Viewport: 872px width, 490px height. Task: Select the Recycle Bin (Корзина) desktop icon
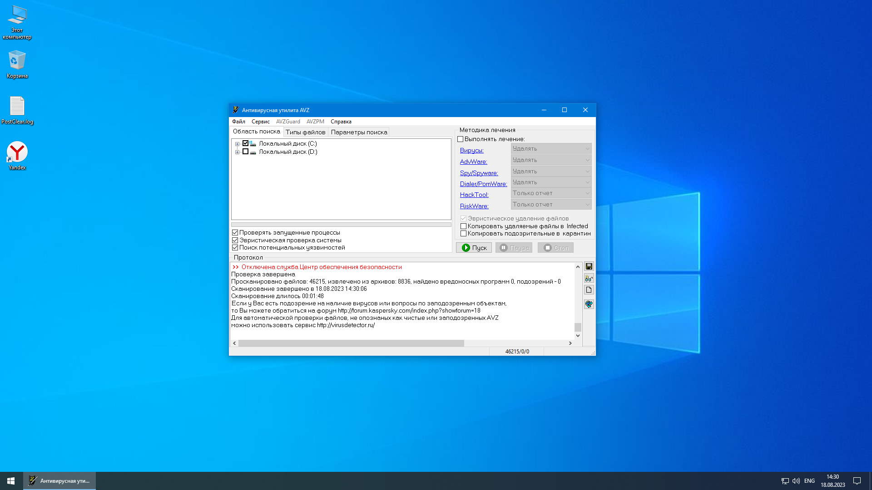(x=17, y=64)
